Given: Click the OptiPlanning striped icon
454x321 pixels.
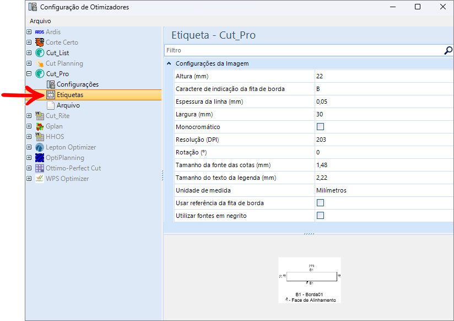Looking at the screenshot, I should pos(39,158).
